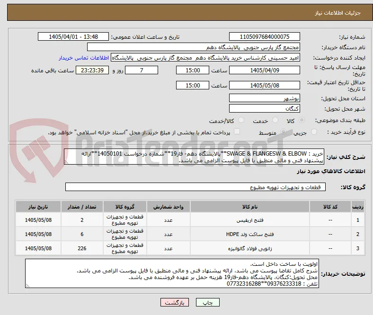Screen dimensions: 373x315
Task: Click the response deadline date 1405/04/09
Action: 264,70
